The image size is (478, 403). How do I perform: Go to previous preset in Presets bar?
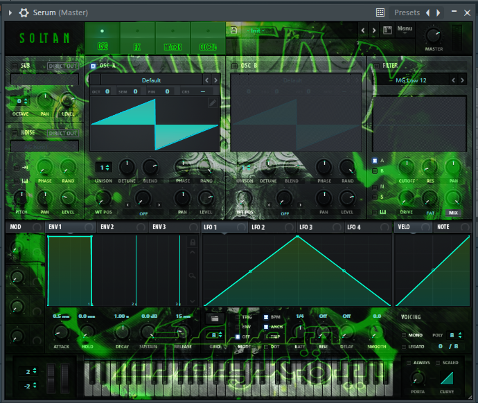(427, 12)
